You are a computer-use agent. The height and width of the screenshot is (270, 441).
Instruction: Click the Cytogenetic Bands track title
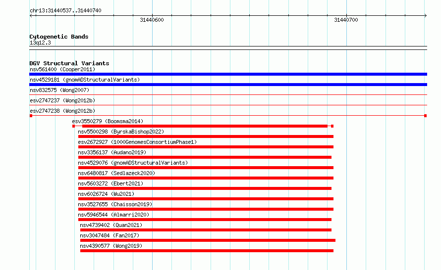pos(59,37)
